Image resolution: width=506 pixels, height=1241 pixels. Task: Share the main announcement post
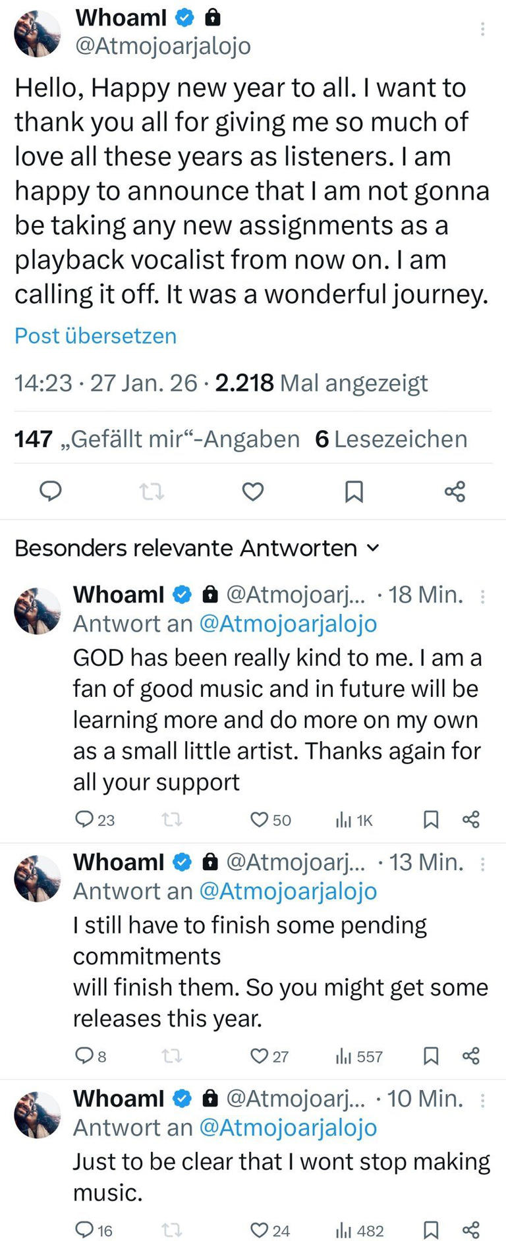pos(455,491)
